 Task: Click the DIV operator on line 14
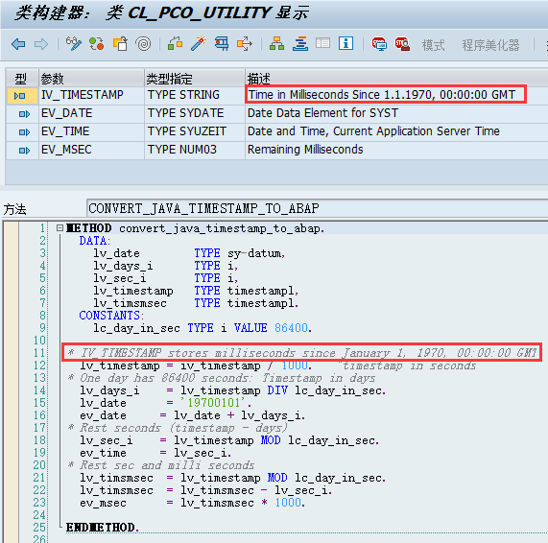pyautogui.click(x=277, y=390)
